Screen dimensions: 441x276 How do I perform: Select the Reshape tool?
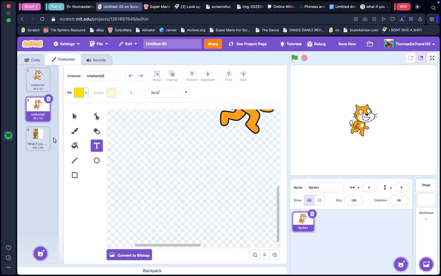[x=97, y=116]
